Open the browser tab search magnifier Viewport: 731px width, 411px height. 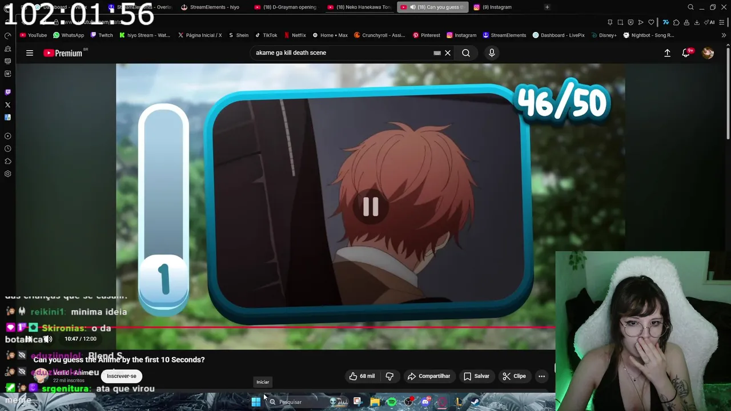[x=690, y=7]
